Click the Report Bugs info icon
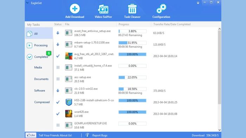 [x=88, y=135]
